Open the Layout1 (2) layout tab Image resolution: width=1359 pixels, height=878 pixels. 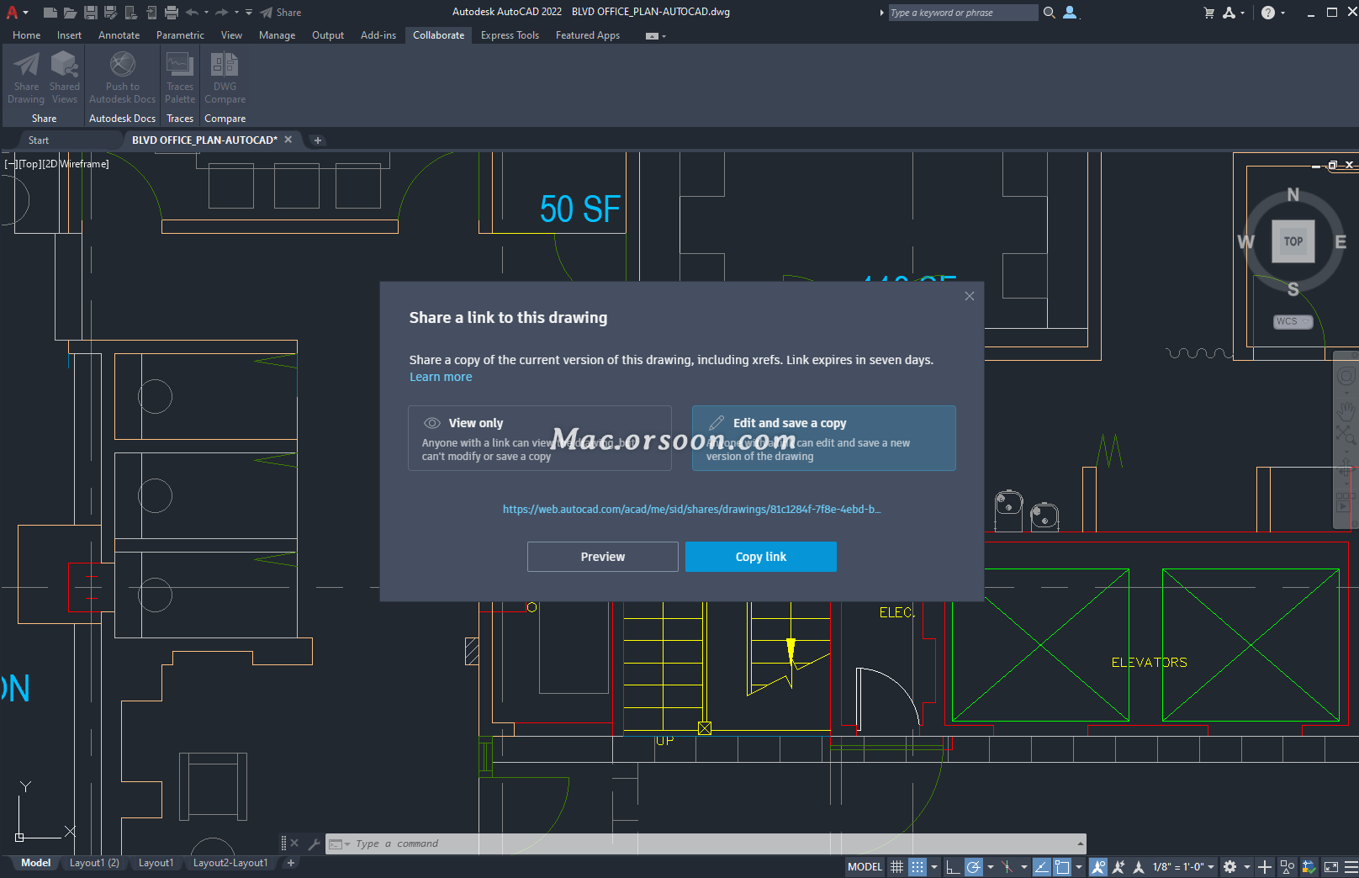click(x=94, y=863)
